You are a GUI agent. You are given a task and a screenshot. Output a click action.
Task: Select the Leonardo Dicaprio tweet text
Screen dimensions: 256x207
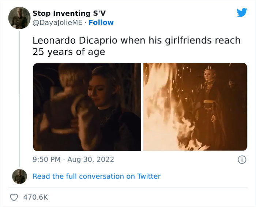[136, 46]
